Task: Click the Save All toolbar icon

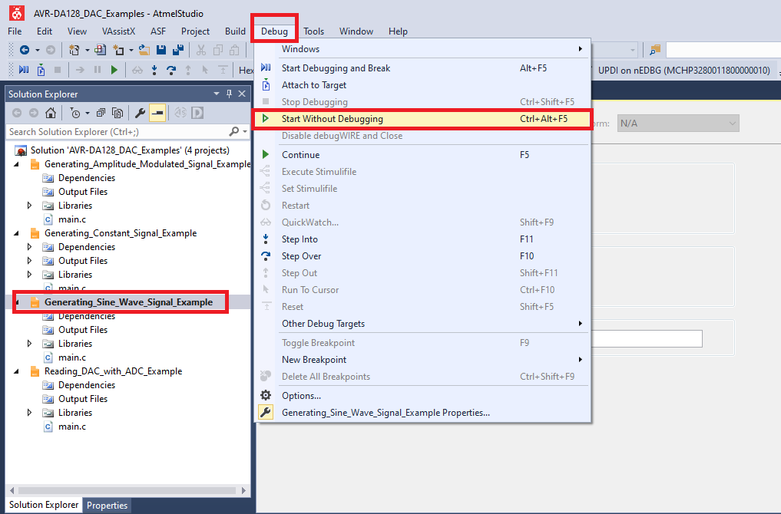Action: pyautogui.click(x=178, y=50)
